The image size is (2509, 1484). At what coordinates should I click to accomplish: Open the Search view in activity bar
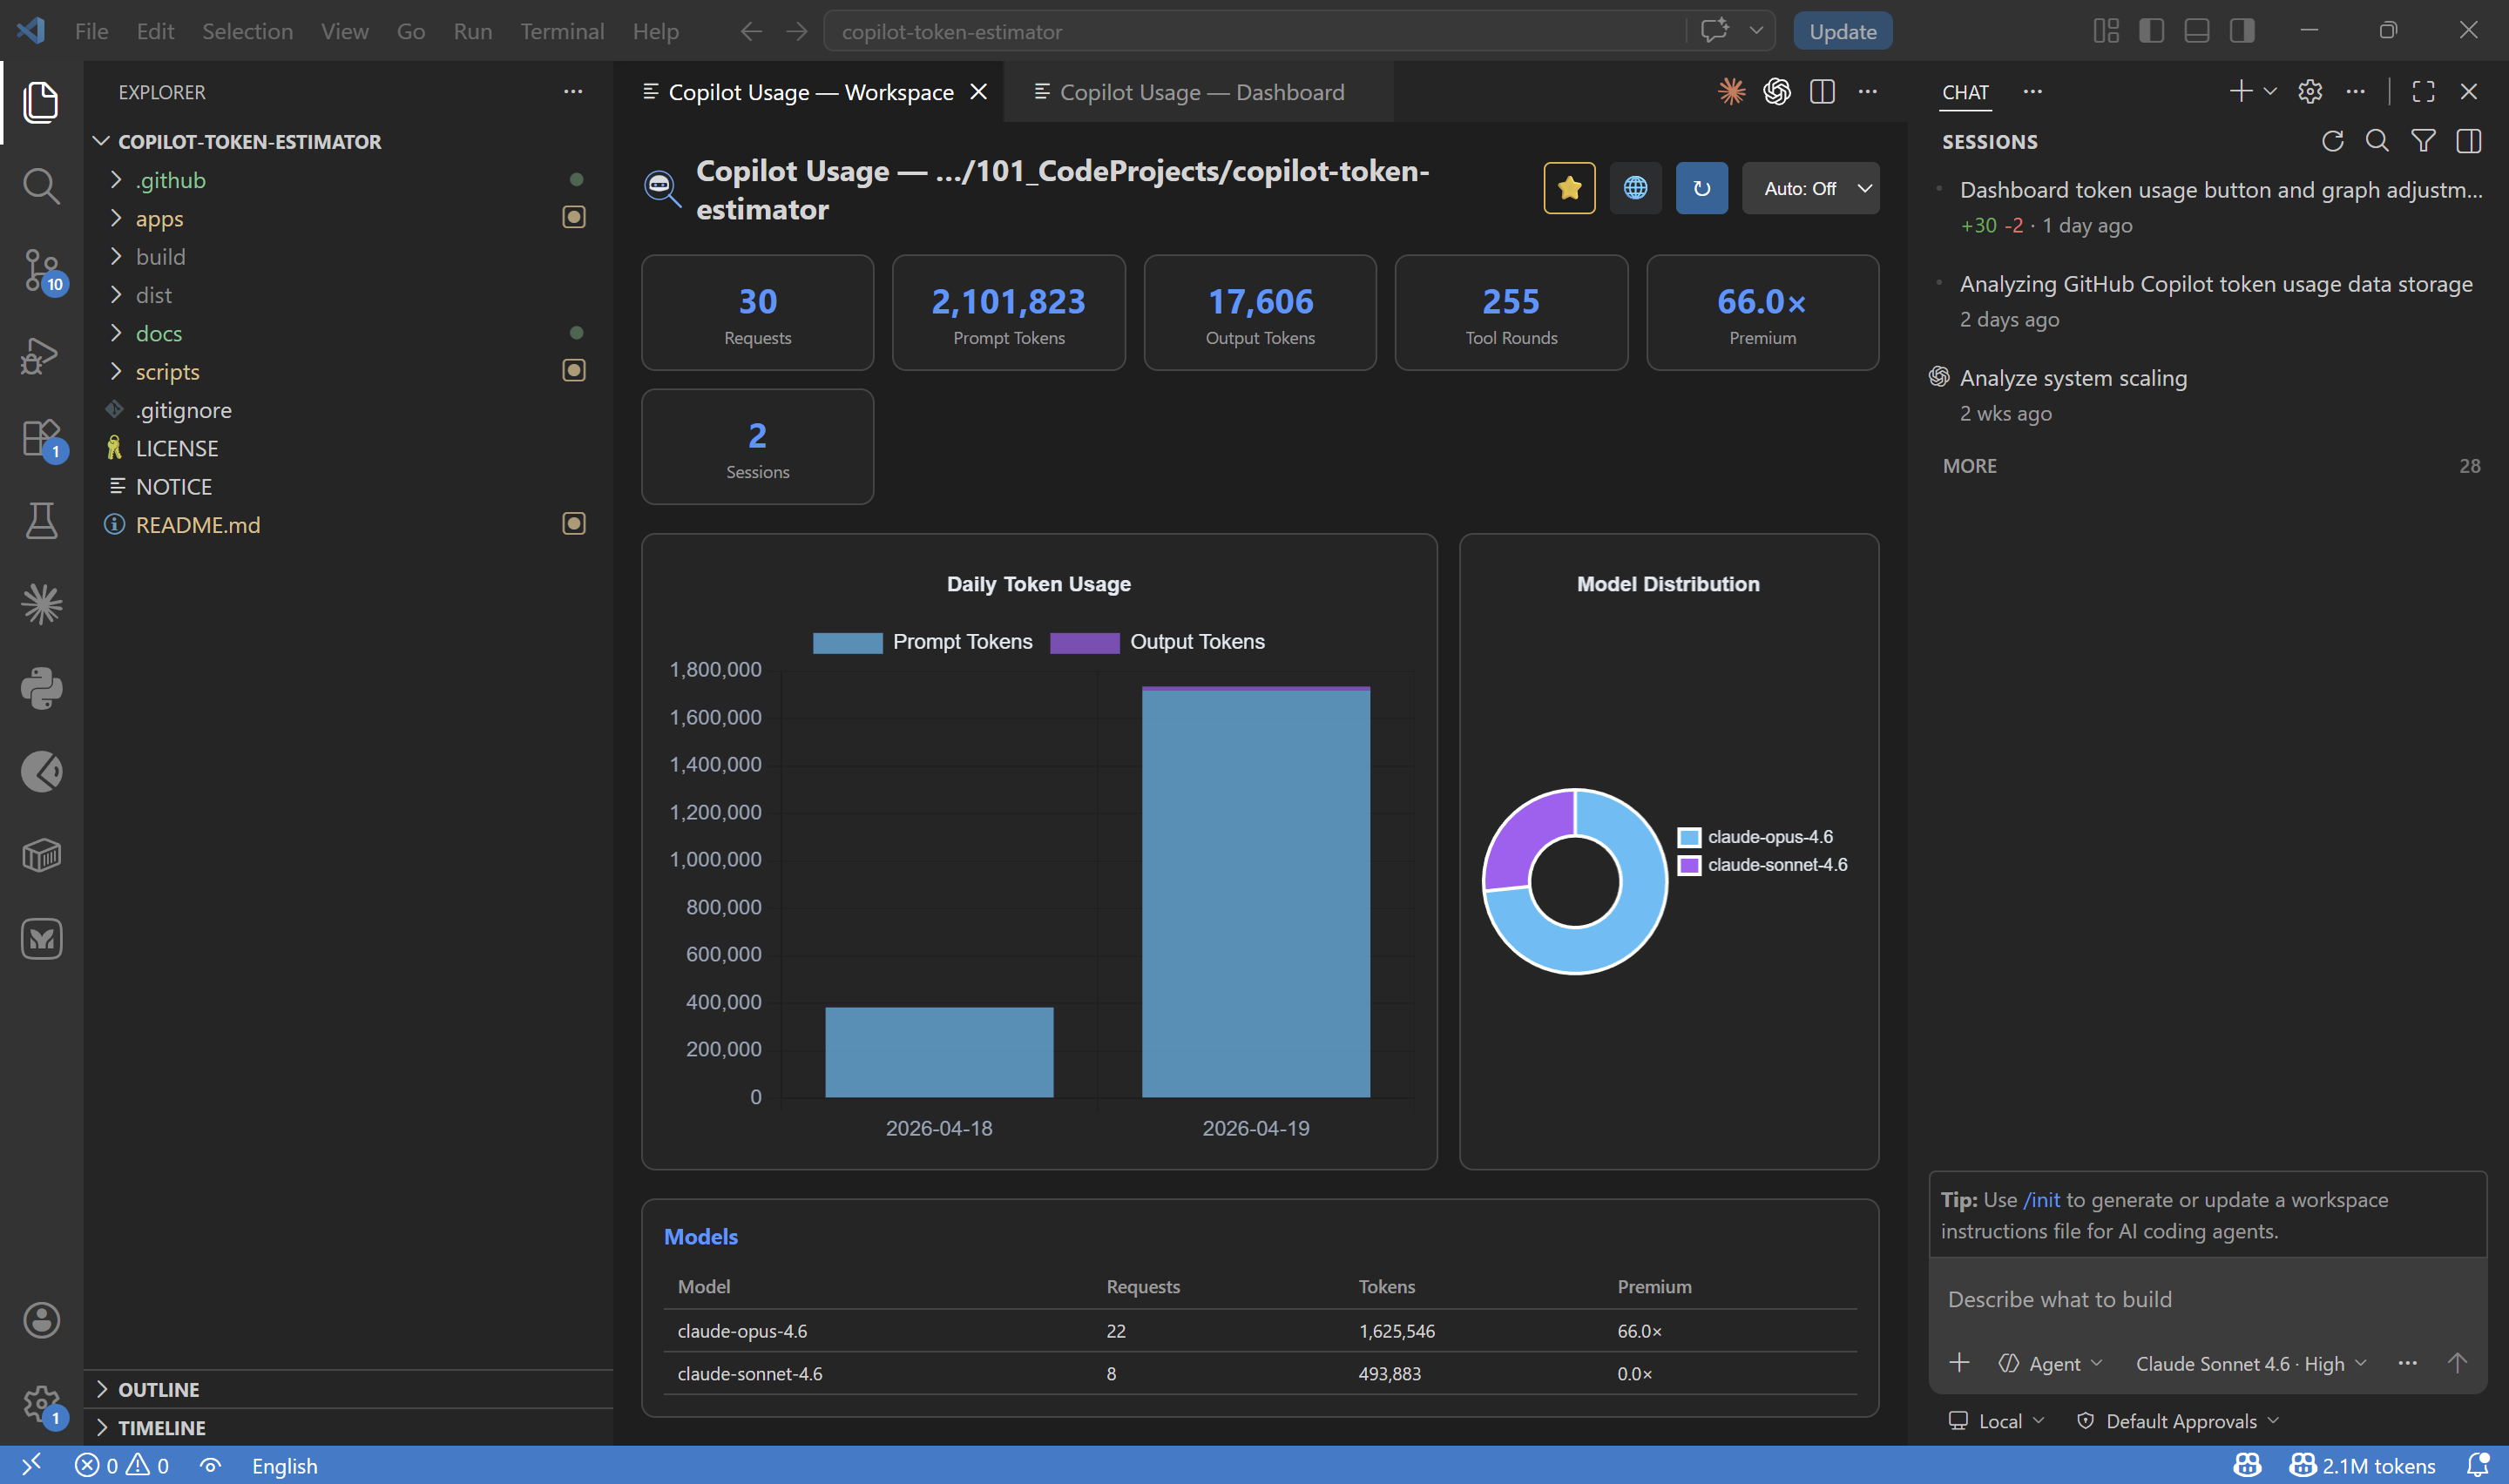41,186
